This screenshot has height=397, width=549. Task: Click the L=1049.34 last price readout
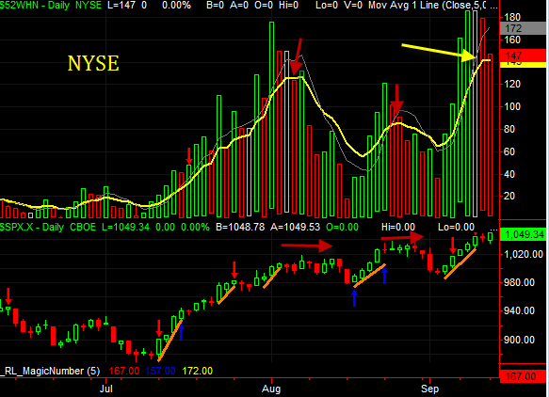pyautogui.click(x=125, y=227)
